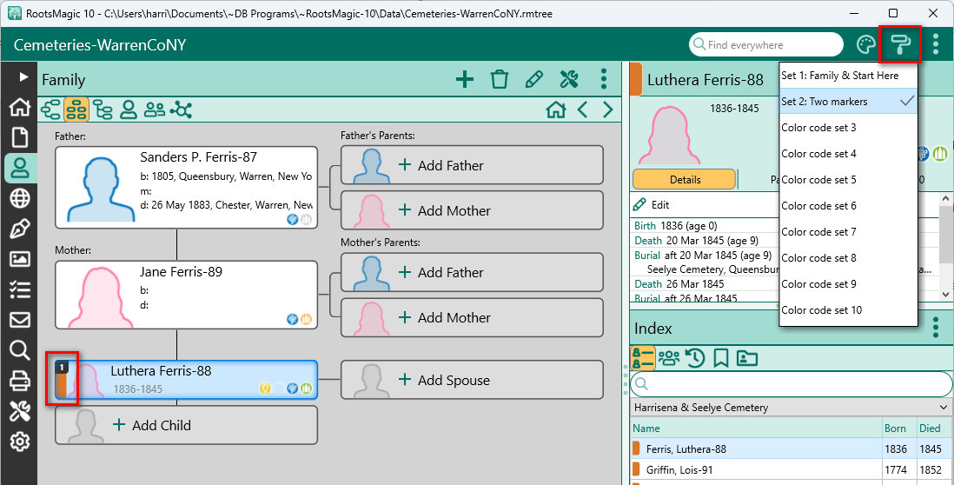Open the Media page in sidebar
The image size is (954, 485).
coord(19,259)
